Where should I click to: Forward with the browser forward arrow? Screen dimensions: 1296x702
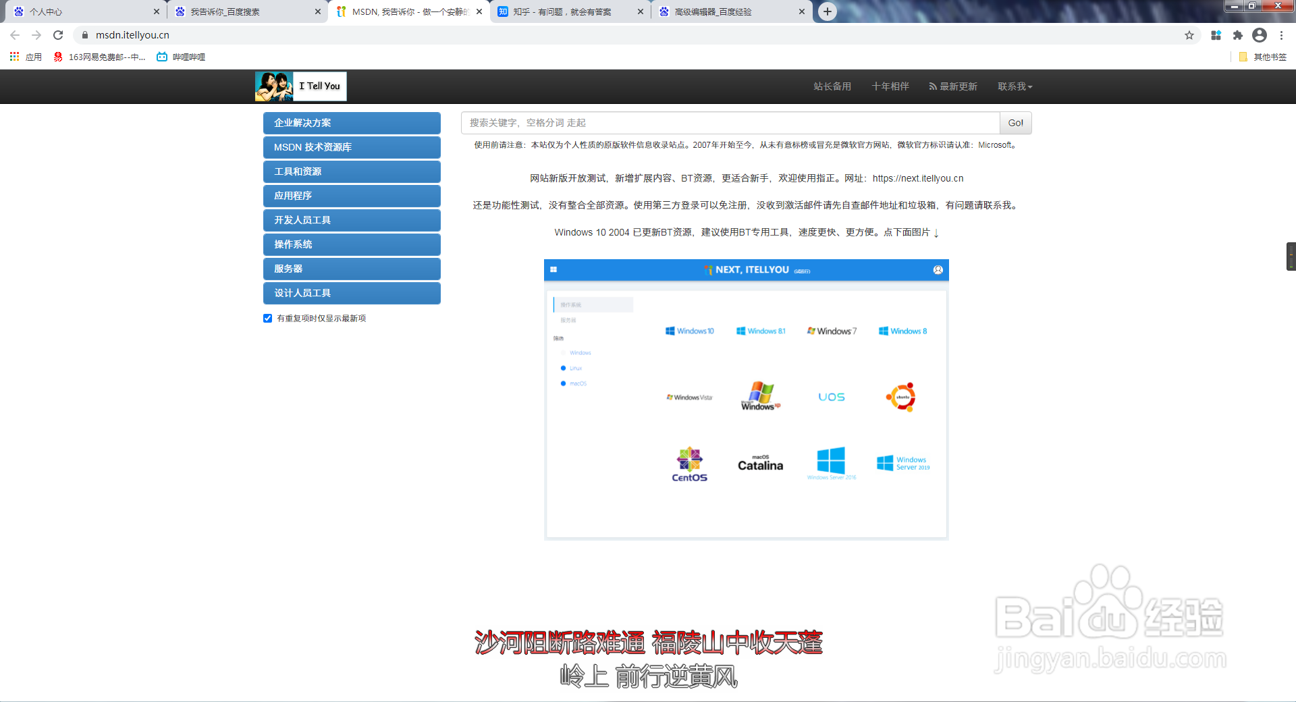point(36,35)
